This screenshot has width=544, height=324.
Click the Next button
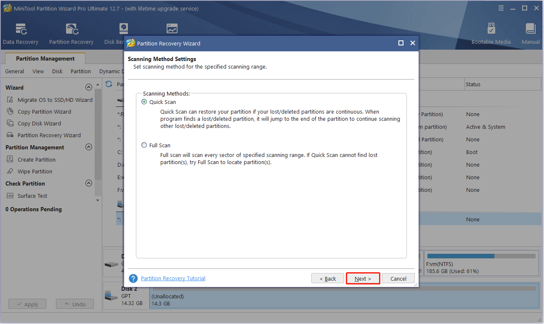click(x=363, y=279)
